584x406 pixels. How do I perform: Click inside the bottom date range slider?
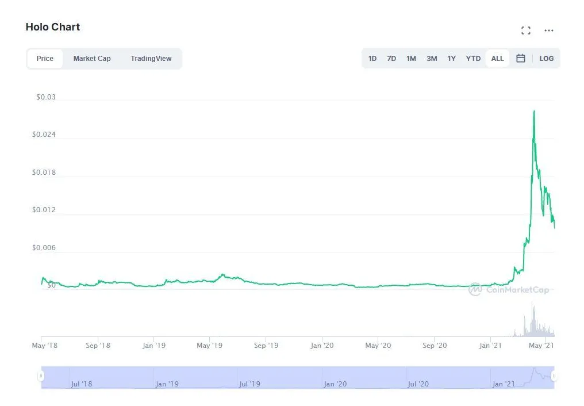287,377
